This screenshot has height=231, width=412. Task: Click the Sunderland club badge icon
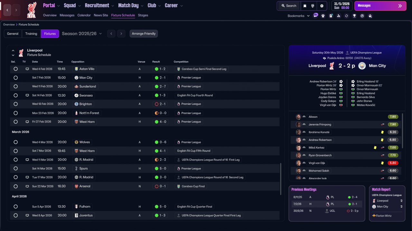click(x=76, y=87)
